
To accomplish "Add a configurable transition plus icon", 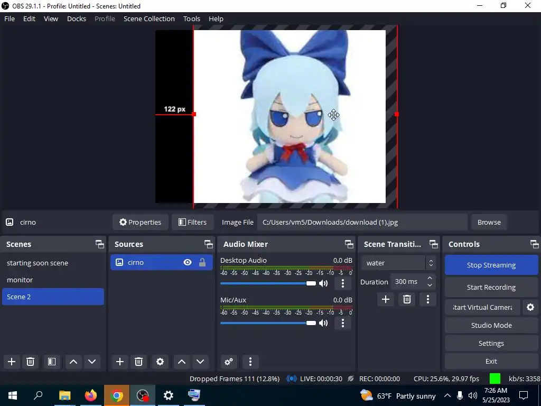I will [386, 299].
